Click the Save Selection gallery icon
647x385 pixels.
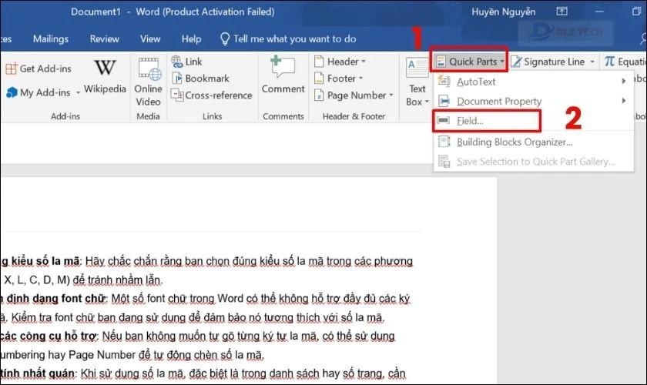coord(444,162)
